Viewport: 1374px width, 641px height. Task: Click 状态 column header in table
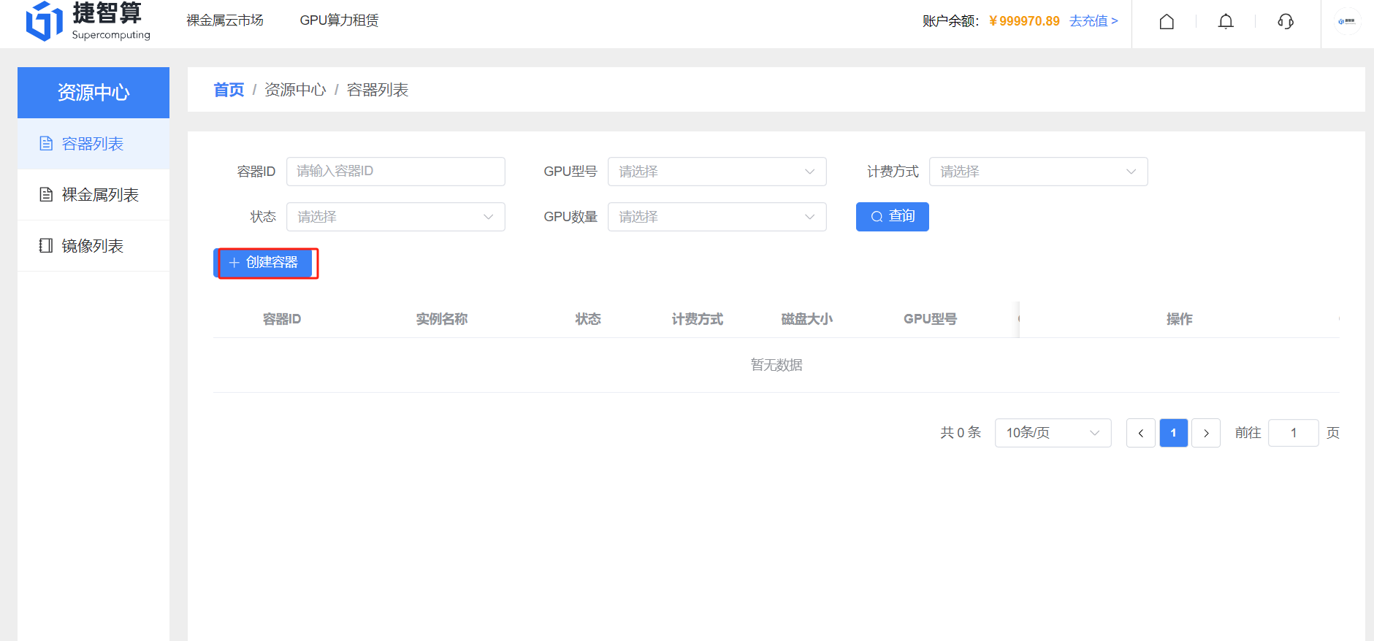tap(588, 319)
